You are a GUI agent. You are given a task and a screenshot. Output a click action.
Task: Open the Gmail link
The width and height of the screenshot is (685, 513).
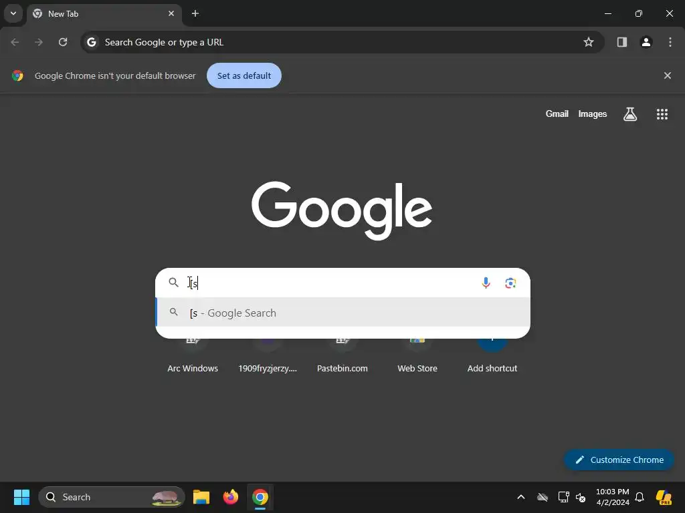pyautogui.click(x=557, y=114)
